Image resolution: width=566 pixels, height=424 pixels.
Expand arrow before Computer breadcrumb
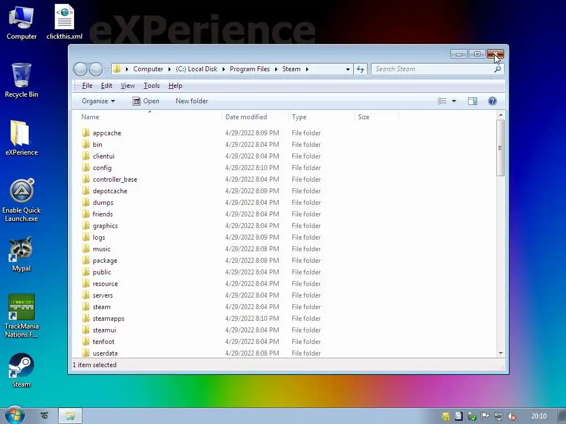pos(127,69)
